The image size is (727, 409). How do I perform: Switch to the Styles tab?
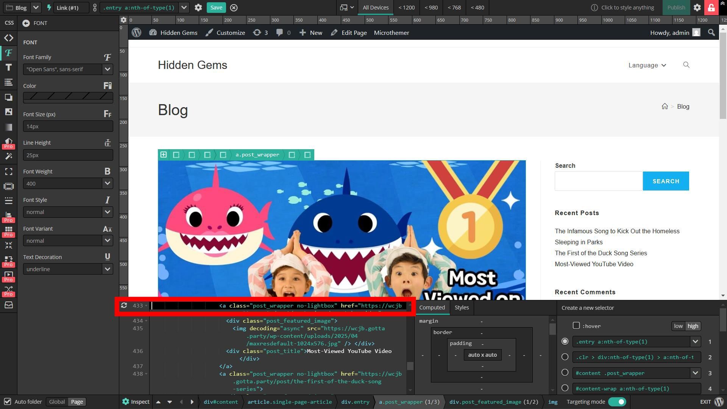point(462,308)
